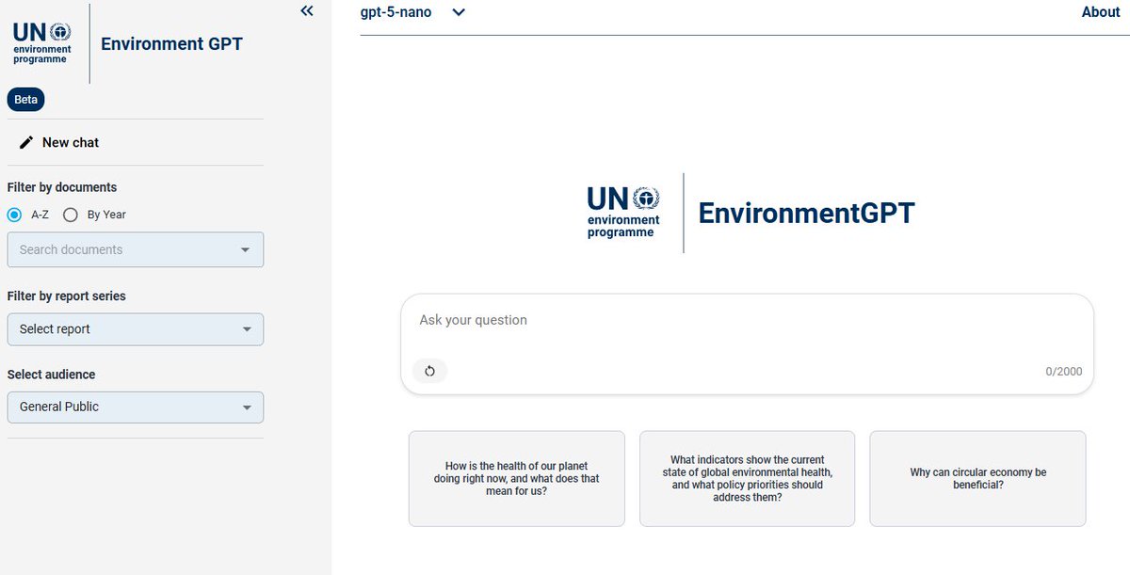Click the UN environment programme sidebar logo
1130x575 pixels.
pyautogui.click(x=42, y=43)
